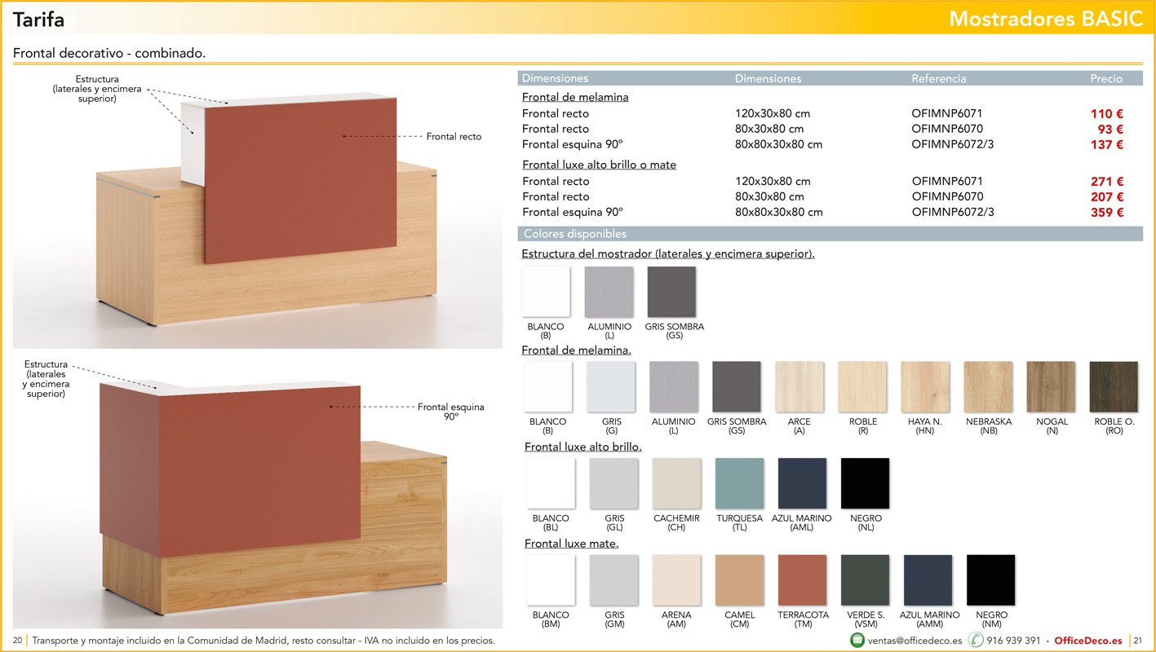Choose the Negro (NL) gloss swatch

tap(865, 483)
